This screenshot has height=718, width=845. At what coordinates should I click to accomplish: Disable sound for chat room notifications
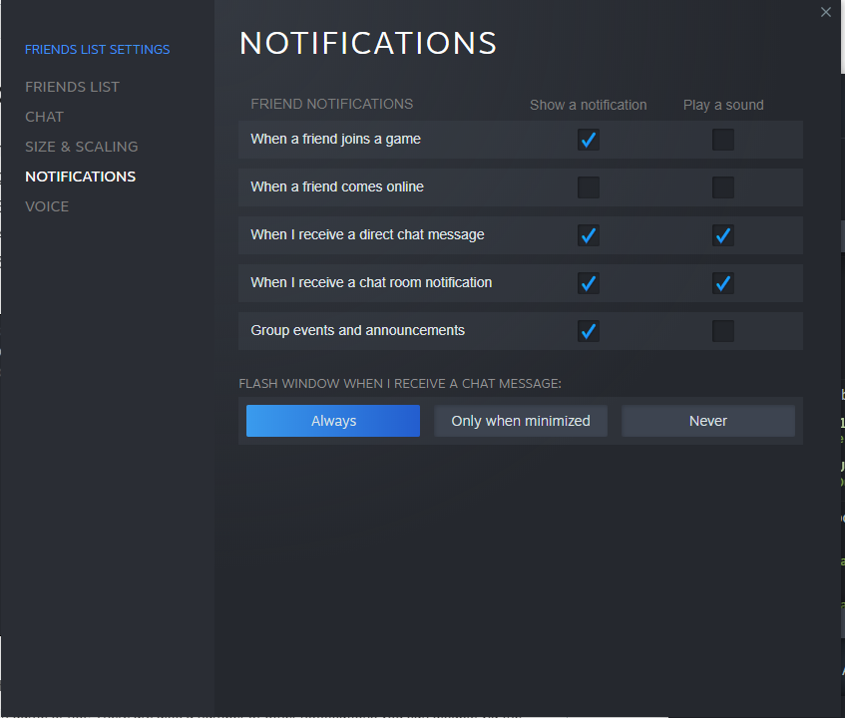(722, 283)
